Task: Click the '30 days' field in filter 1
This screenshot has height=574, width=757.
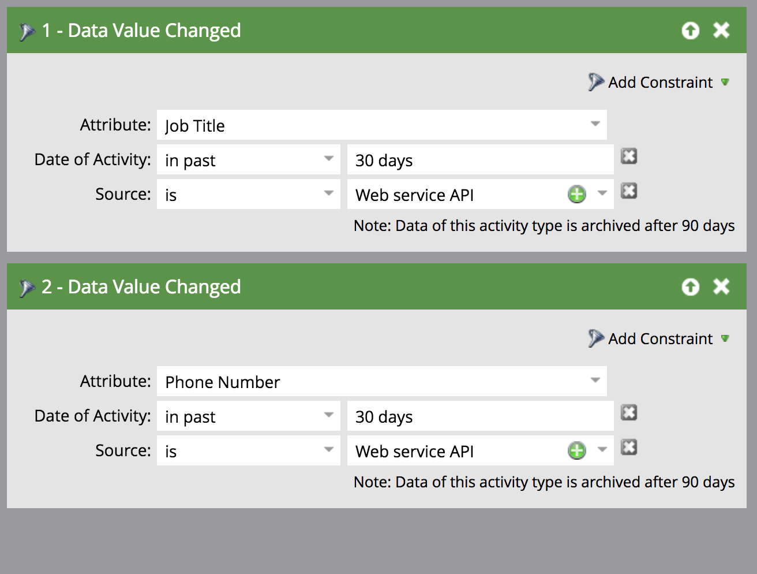Action: point(481,159)
